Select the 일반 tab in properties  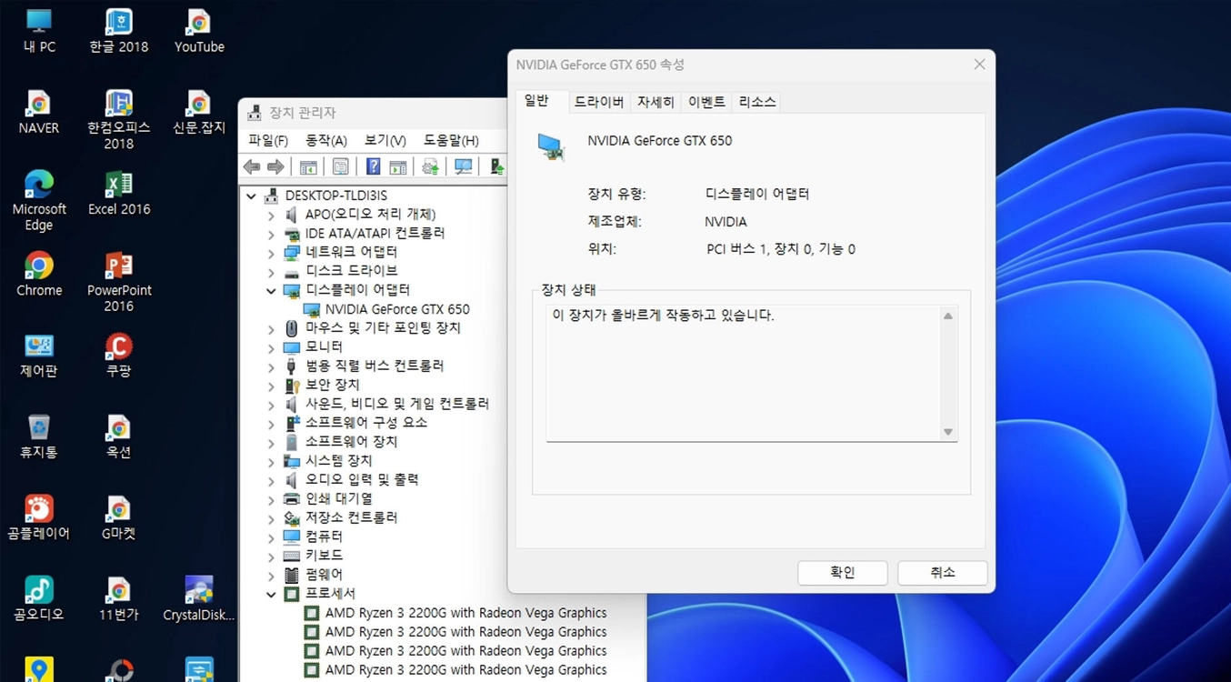point(536,101)
